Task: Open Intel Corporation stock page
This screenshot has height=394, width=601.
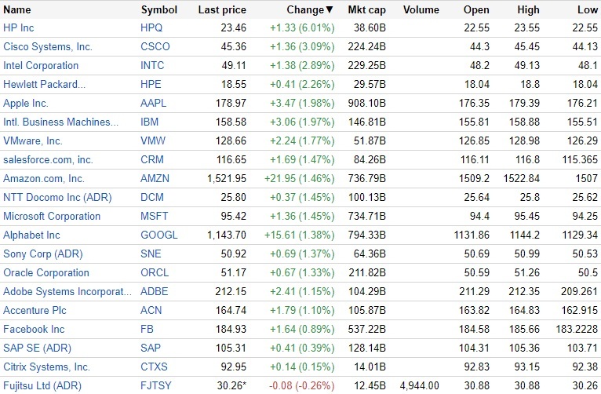Action: 41,66
